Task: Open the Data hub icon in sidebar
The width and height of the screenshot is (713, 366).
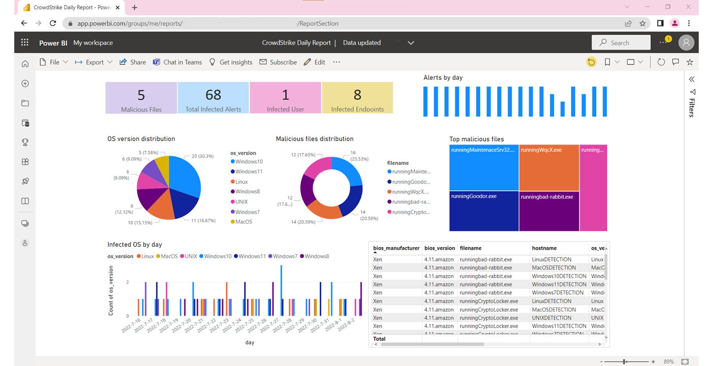Action: [x=25, y=123]
